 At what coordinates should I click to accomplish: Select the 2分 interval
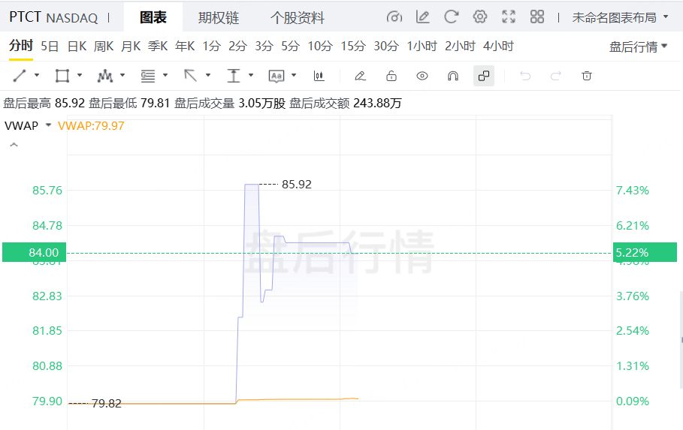tap(238, 46)
